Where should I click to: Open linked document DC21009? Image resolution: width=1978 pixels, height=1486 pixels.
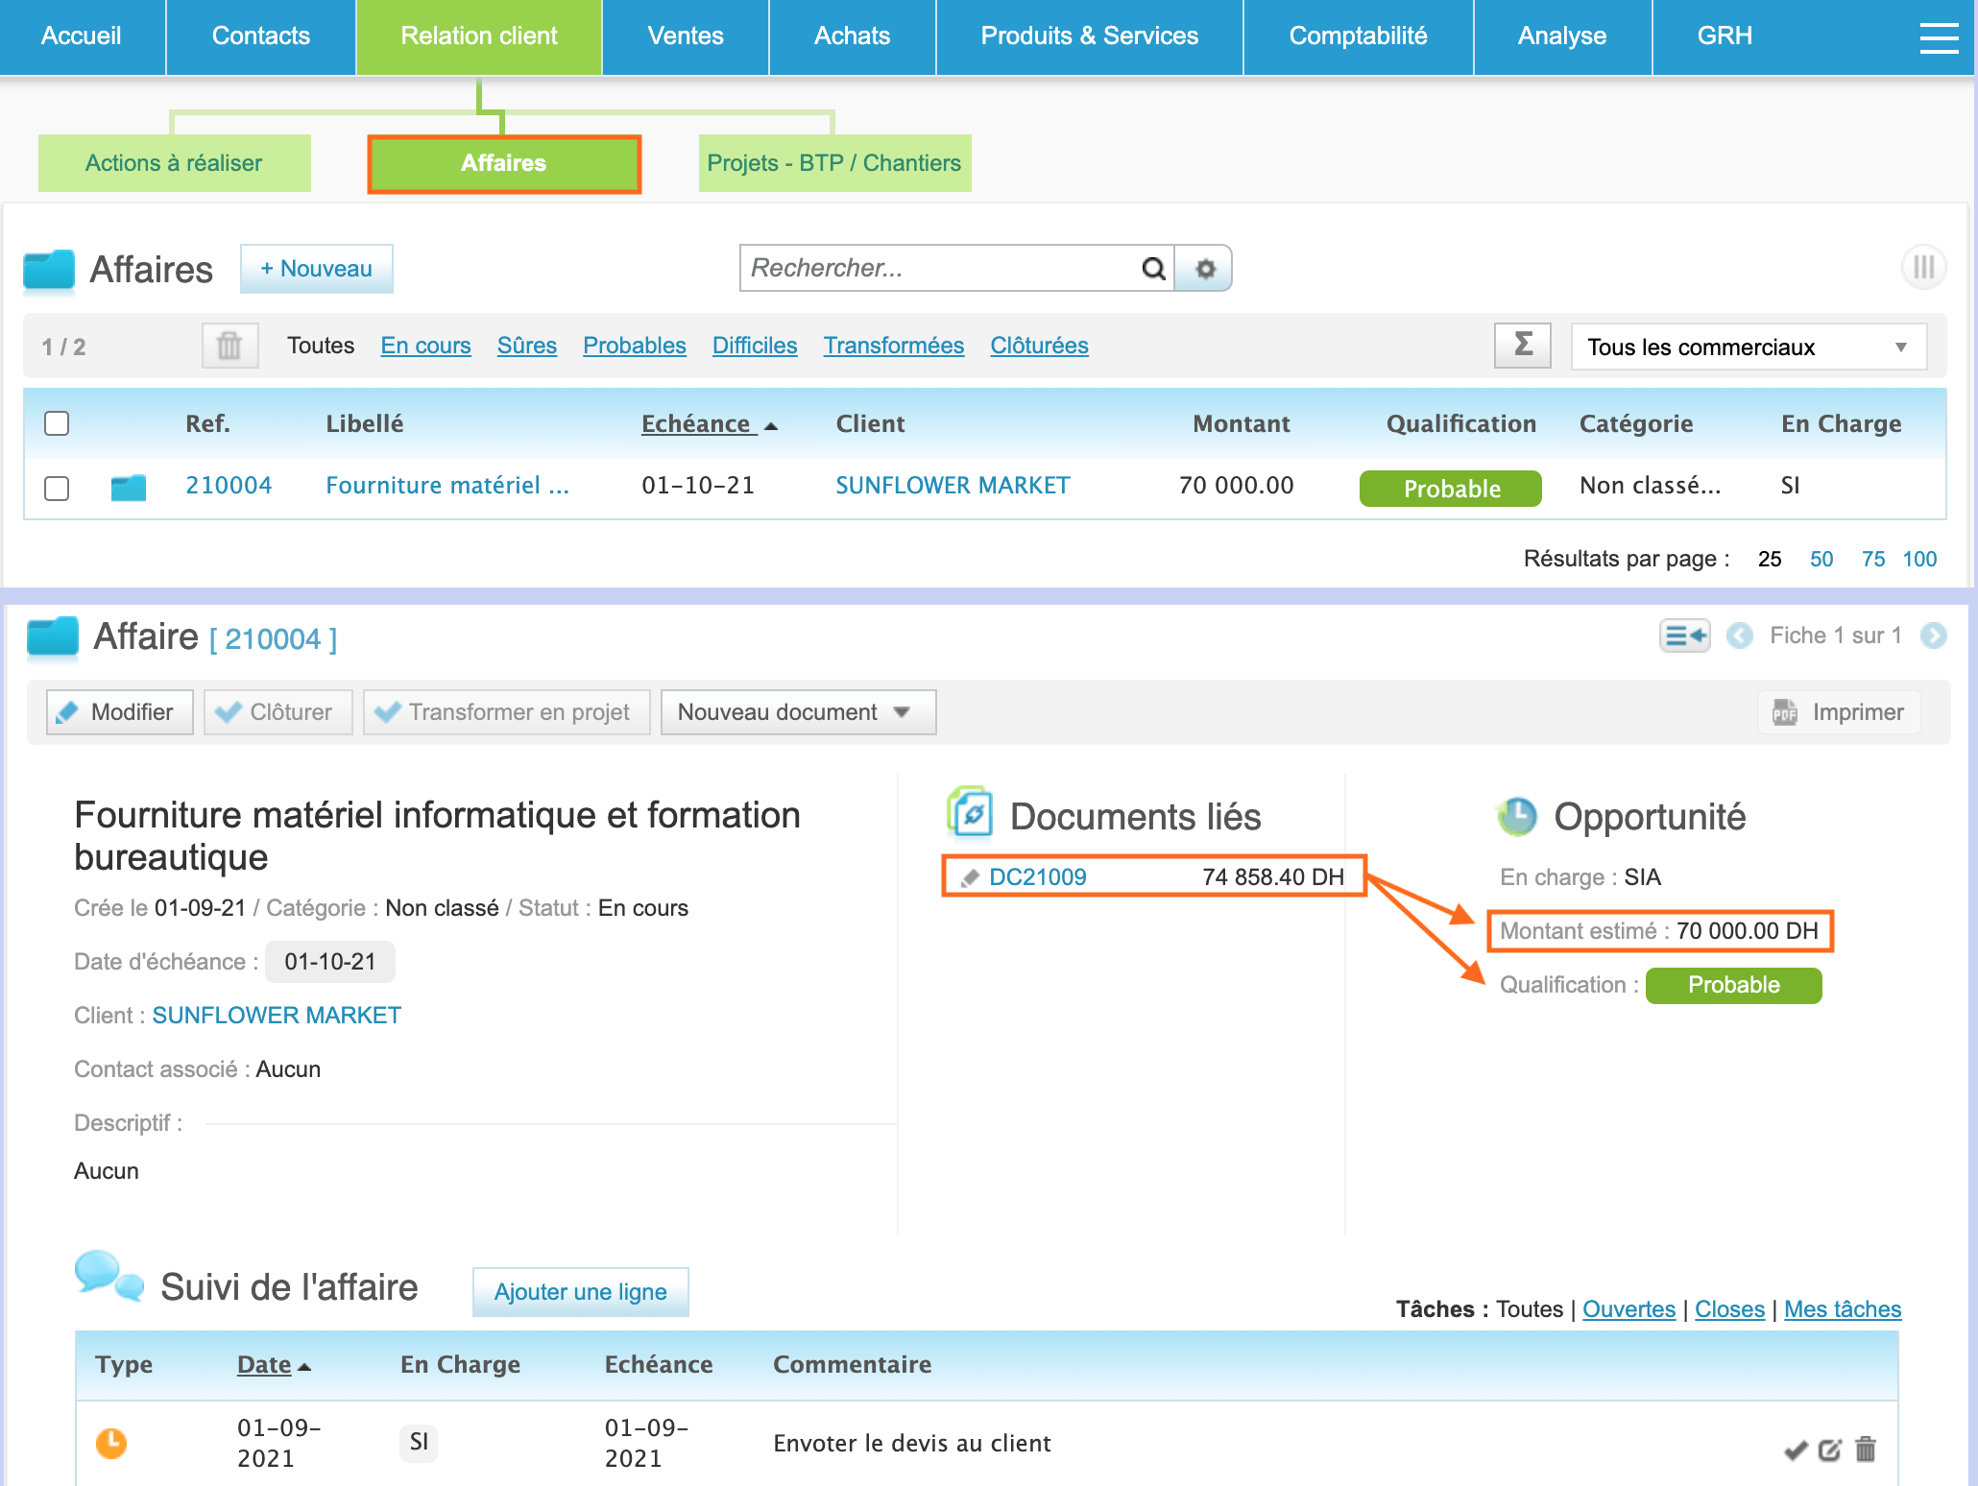pyautogui.click(x=1037, y=876)
